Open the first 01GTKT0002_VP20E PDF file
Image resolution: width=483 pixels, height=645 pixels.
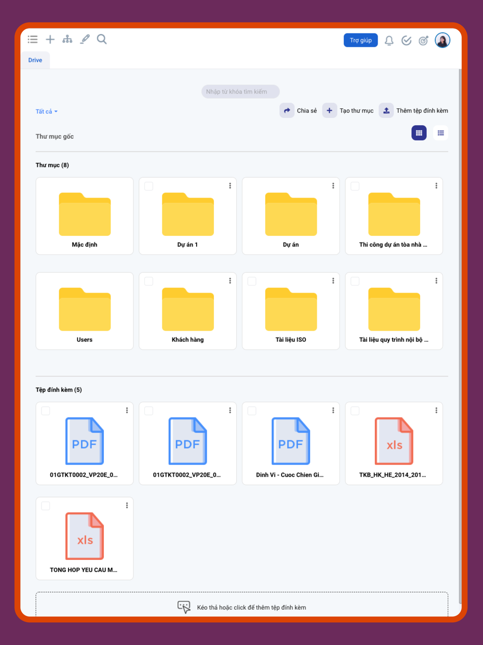[85, 443]
